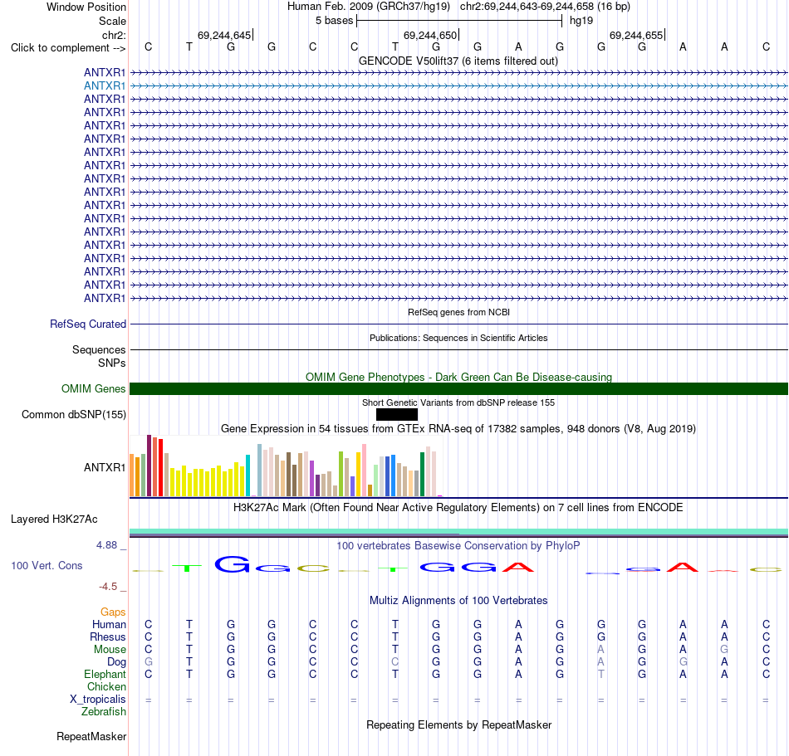
Task: Open the GTEx Gene Expression track title
Action: click(x=458, y=429)
